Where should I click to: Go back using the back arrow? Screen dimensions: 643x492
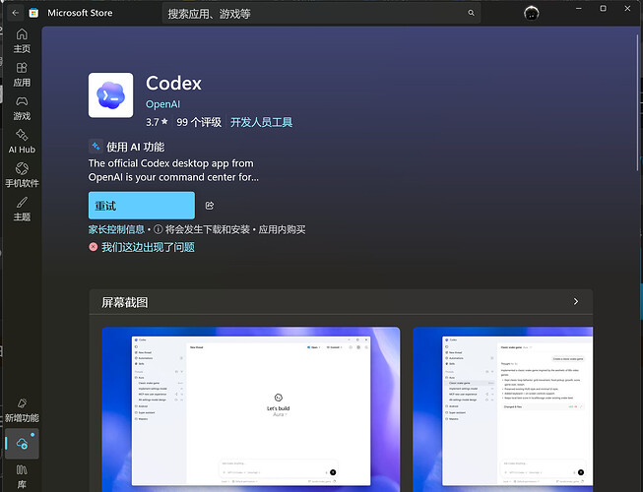pyautogui.click(x=15, y=13)
